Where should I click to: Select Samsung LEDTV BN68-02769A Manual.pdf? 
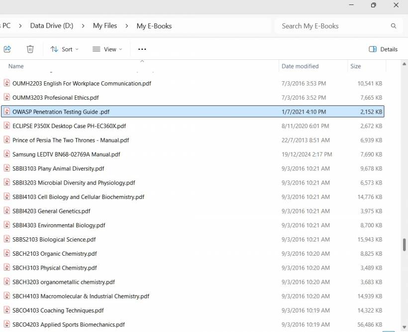pos(193,154)
